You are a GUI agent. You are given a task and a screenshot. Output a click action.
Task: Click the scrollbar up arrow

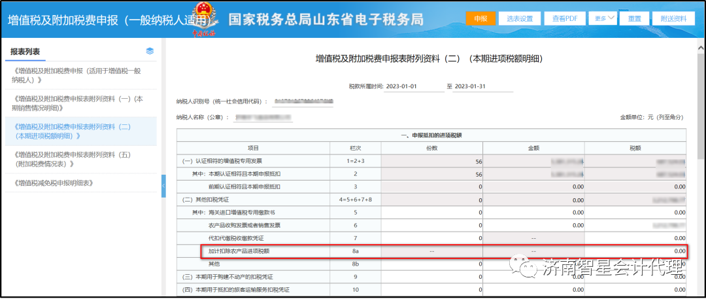pyautogui.click(x=701, y=46)
